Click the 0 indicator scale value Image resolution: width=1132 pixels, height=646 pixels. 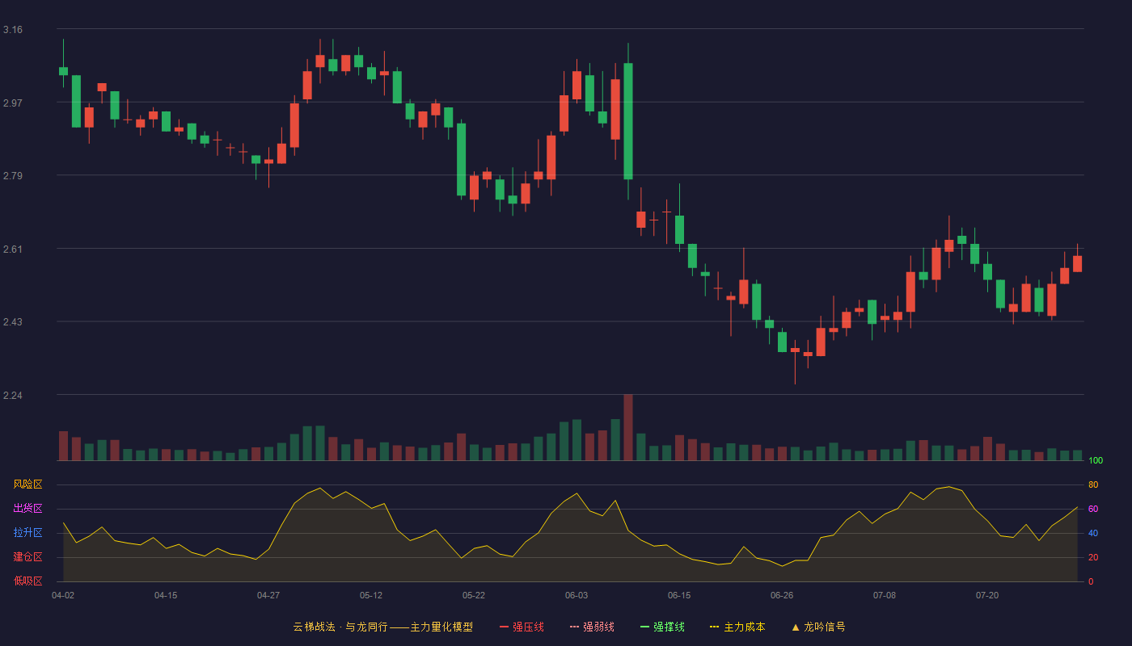tap(1091, 581)
